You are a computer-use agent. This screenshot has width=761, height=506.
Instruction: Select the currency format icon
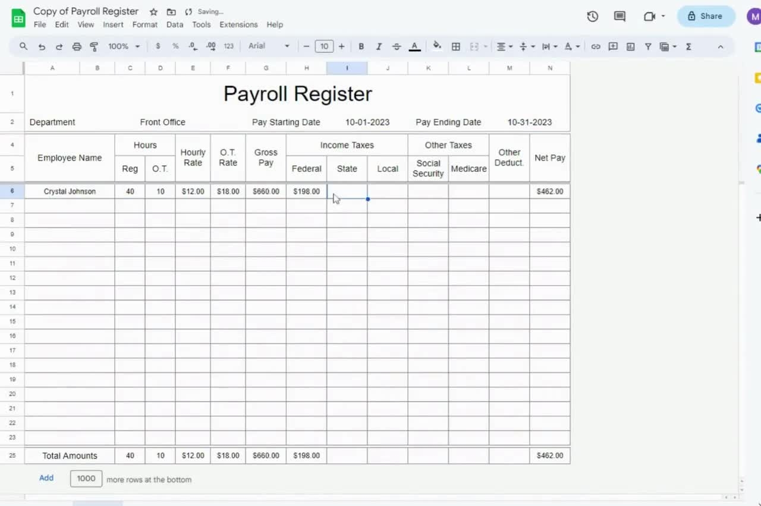click(158, 46)
